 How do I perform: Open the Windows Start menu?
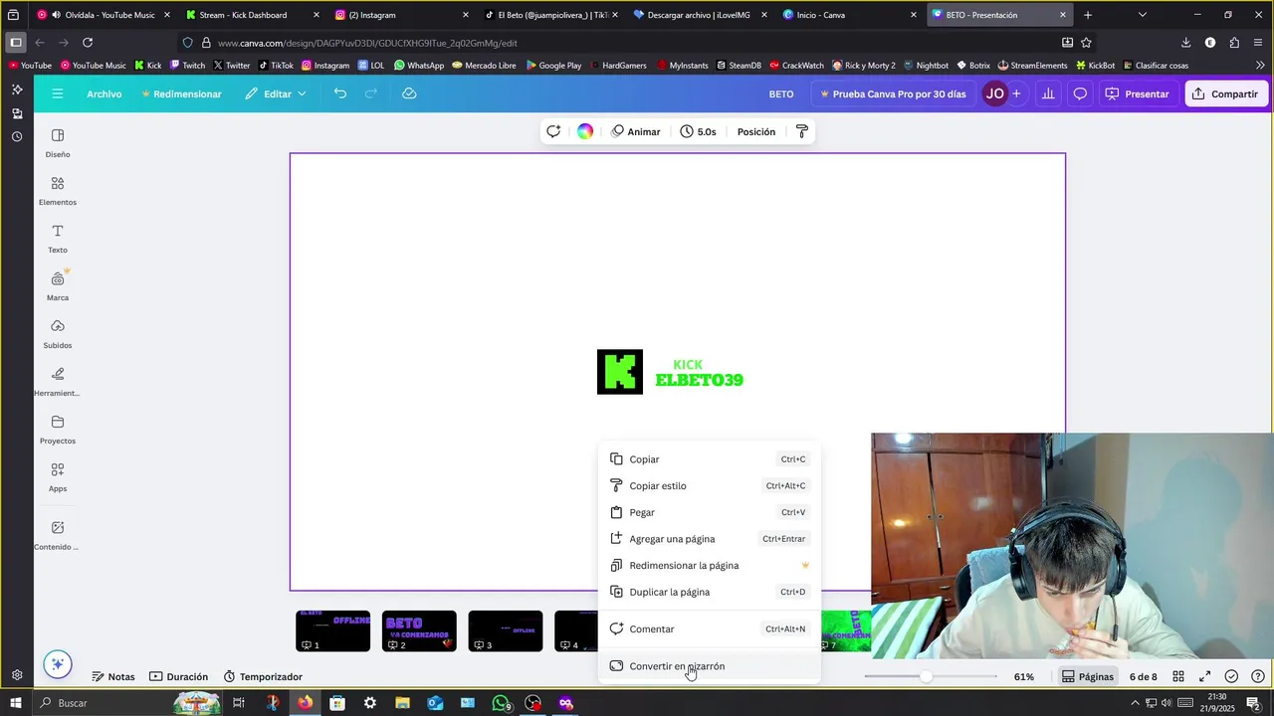[x=15, y=703]
